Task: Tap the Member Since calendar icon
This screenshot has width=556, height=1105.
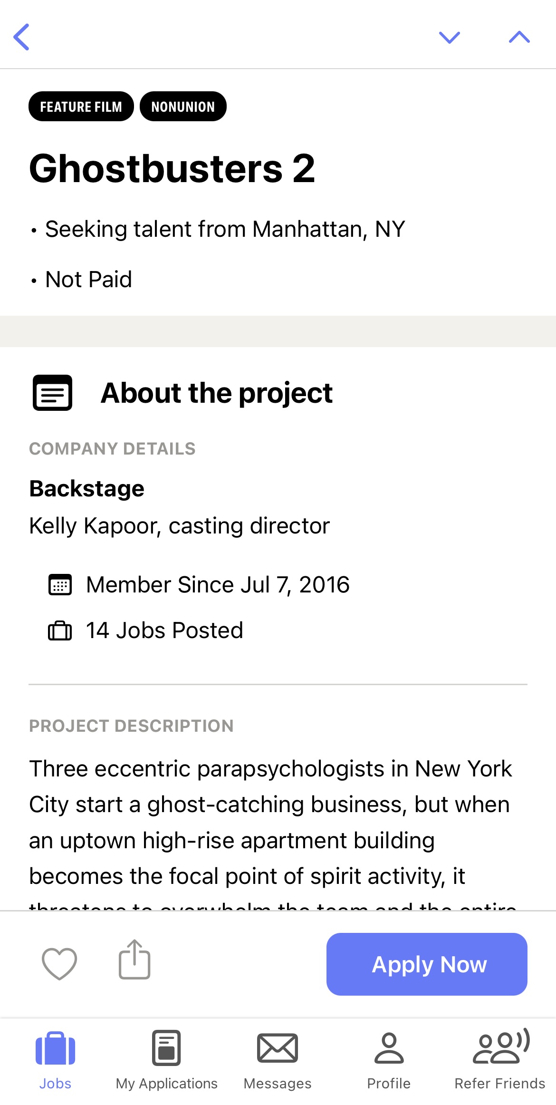Action: [60, 585]
